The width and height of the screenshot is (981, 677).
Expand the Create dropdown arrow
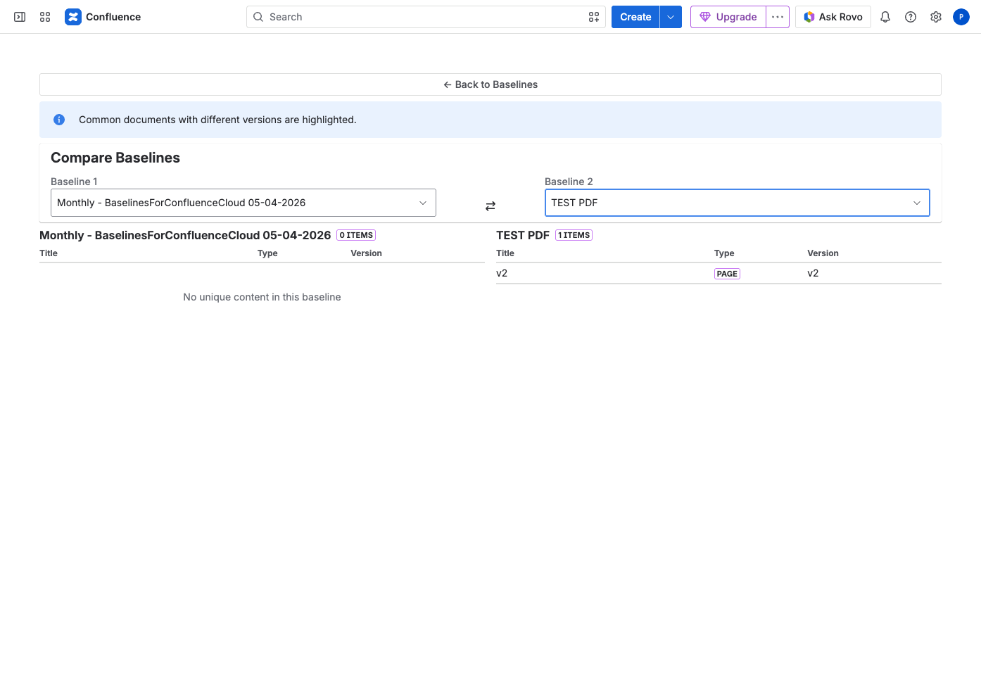coord(671,17)
